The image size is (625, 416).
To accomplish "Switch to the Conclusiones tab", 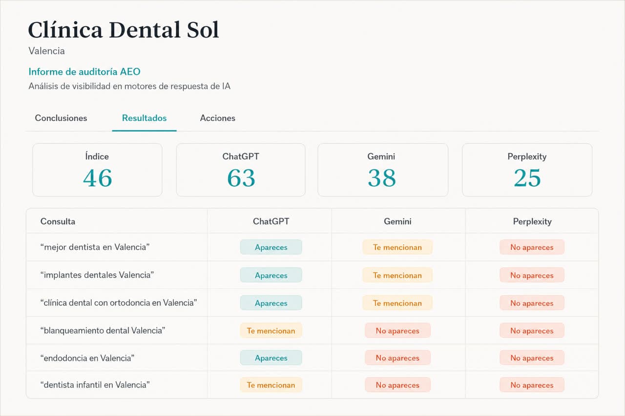I will pyautogui.click(x=61, y=118).
